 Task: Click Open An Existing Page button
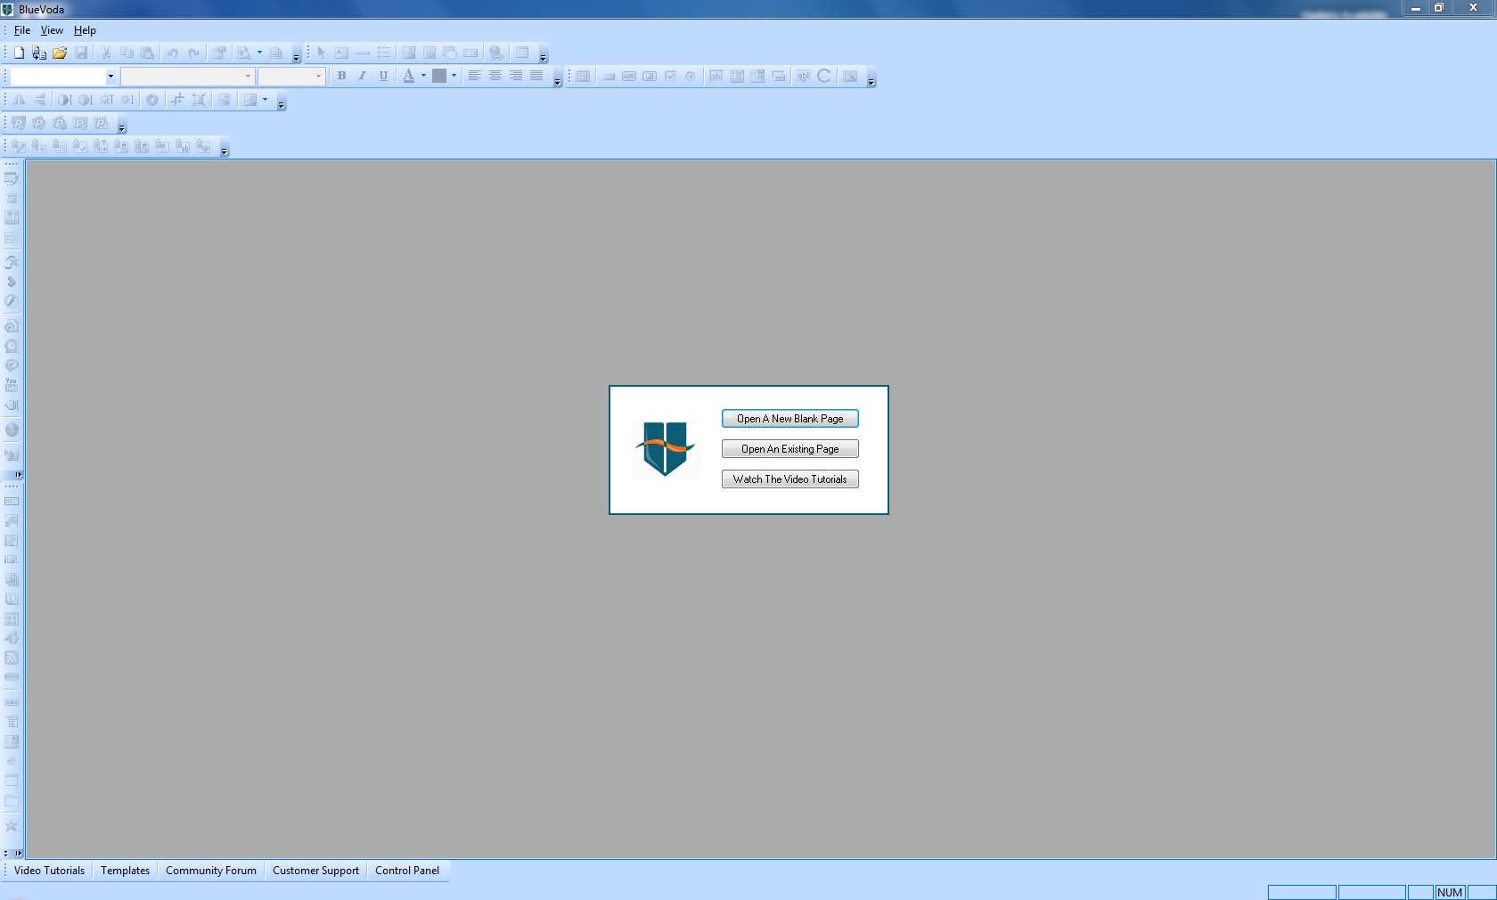790,449
